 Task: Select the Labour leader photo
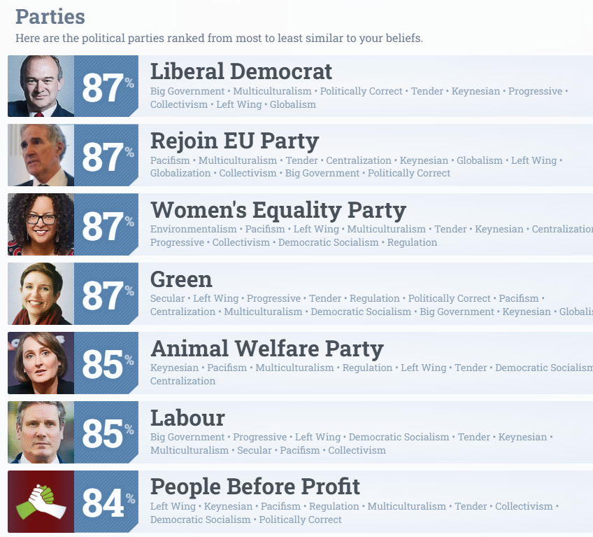pos(41,433)
